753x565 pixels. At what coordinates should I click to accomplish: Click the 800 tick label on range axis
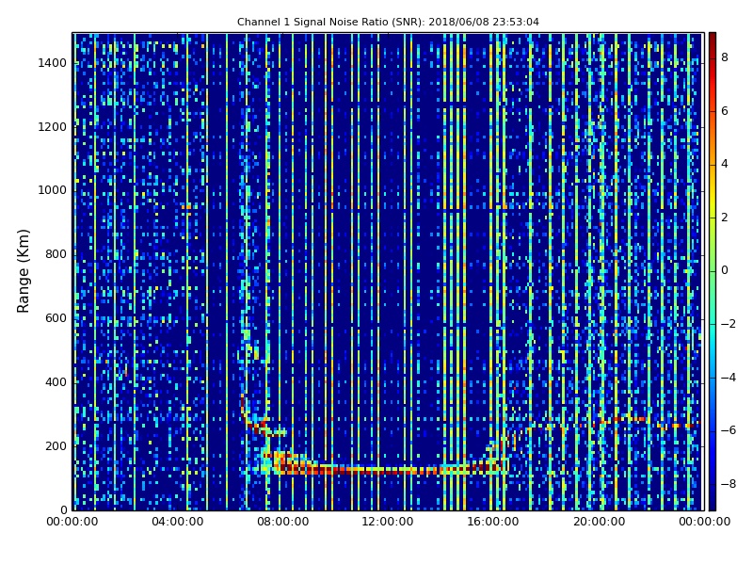[x=56, y=254]
